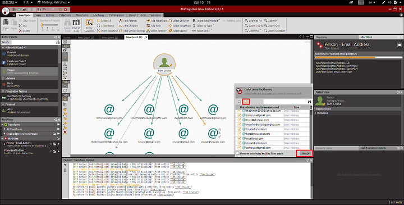Viewport: 404px width, 205px height.
Task: Click the select-all checked icon in dialog
Action: pyautogui.click(x=246, y=102)
